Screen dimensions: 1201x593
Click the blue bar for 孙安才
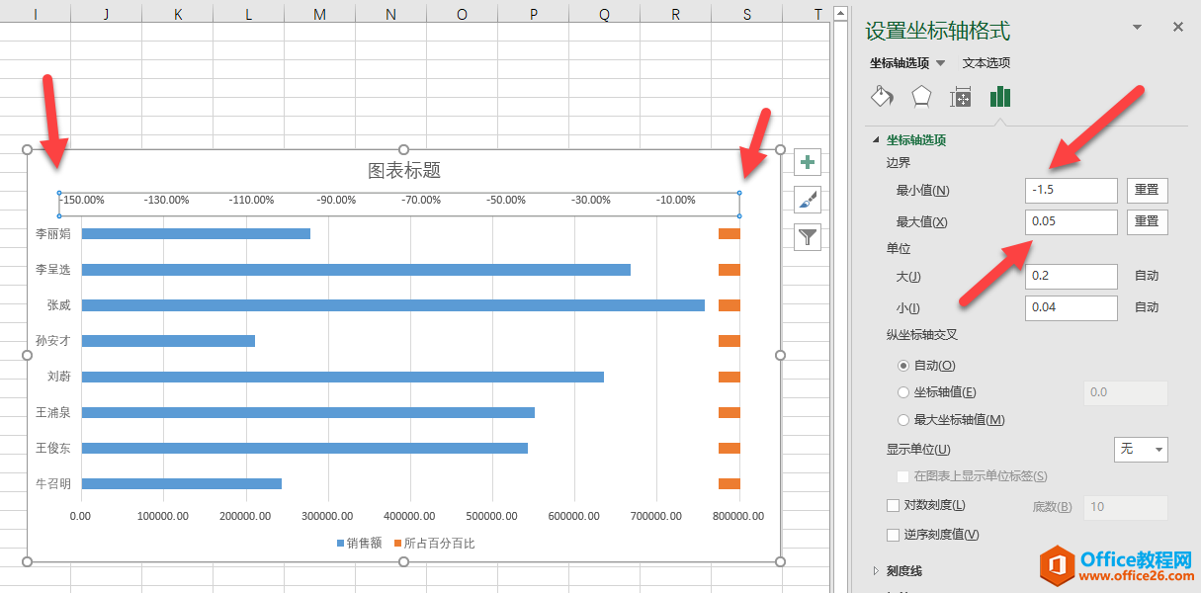tap(168, 341)
